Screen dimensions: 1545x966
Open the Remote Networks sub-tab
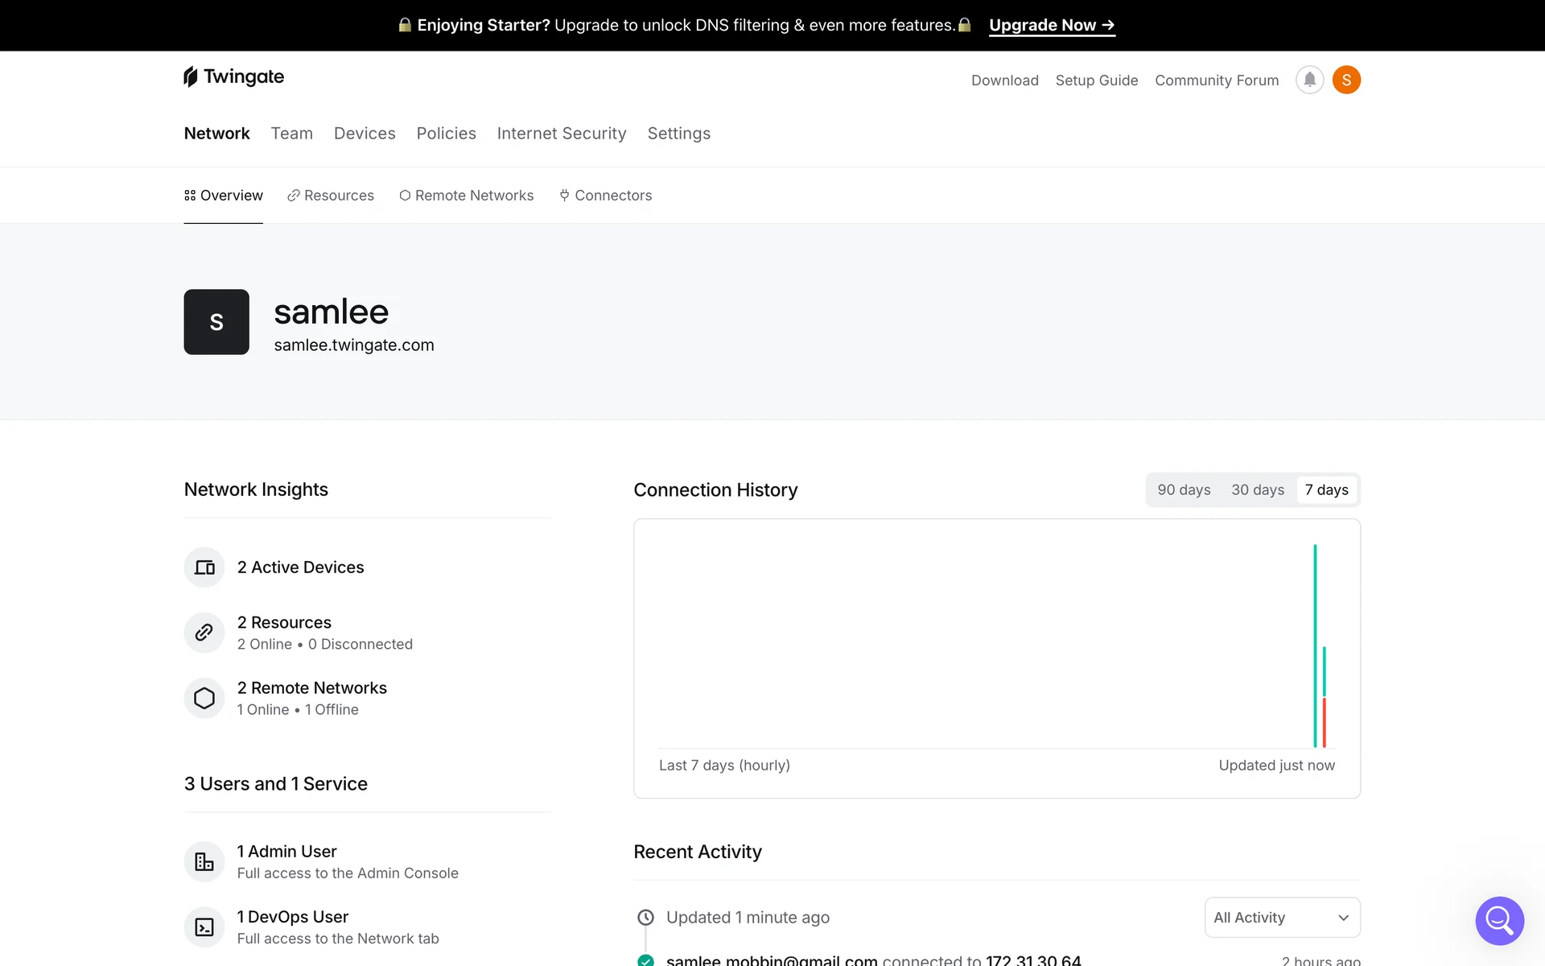click(467, 196)
